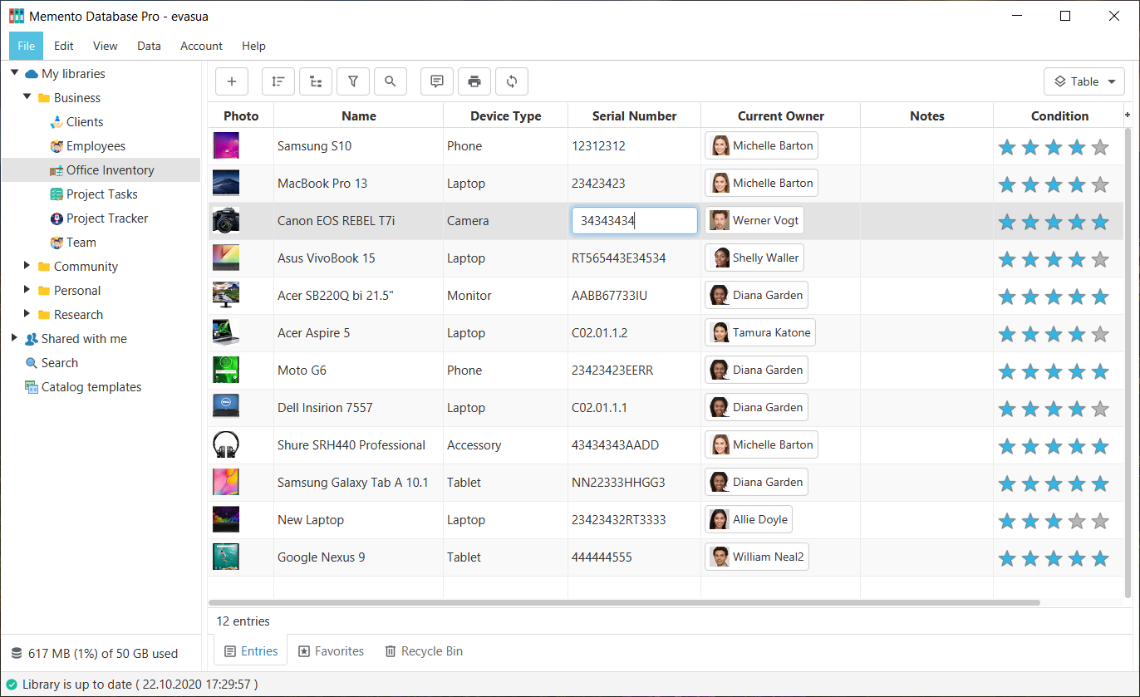Click the Accessory device type cell
This screenshot has height=697, width=1140.
(506, 445)
